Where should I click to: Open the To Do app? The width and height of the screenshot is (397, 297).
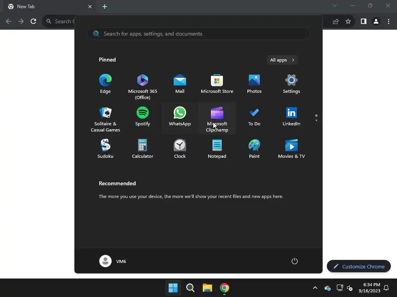[254, 117]
